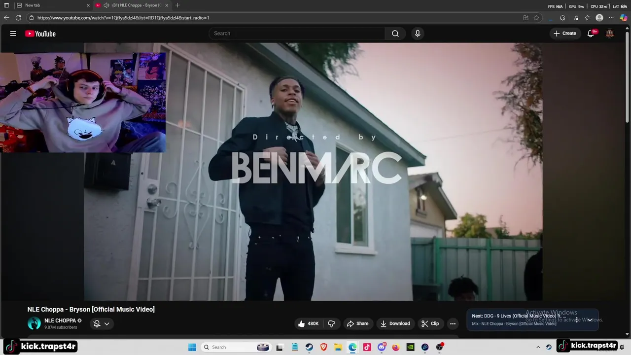Open the browser favorites list icon

[588, 18]
